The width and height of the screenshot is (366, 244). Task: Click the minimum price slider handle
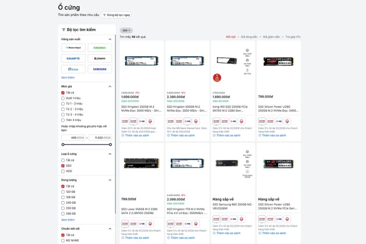tap(63, 145)
